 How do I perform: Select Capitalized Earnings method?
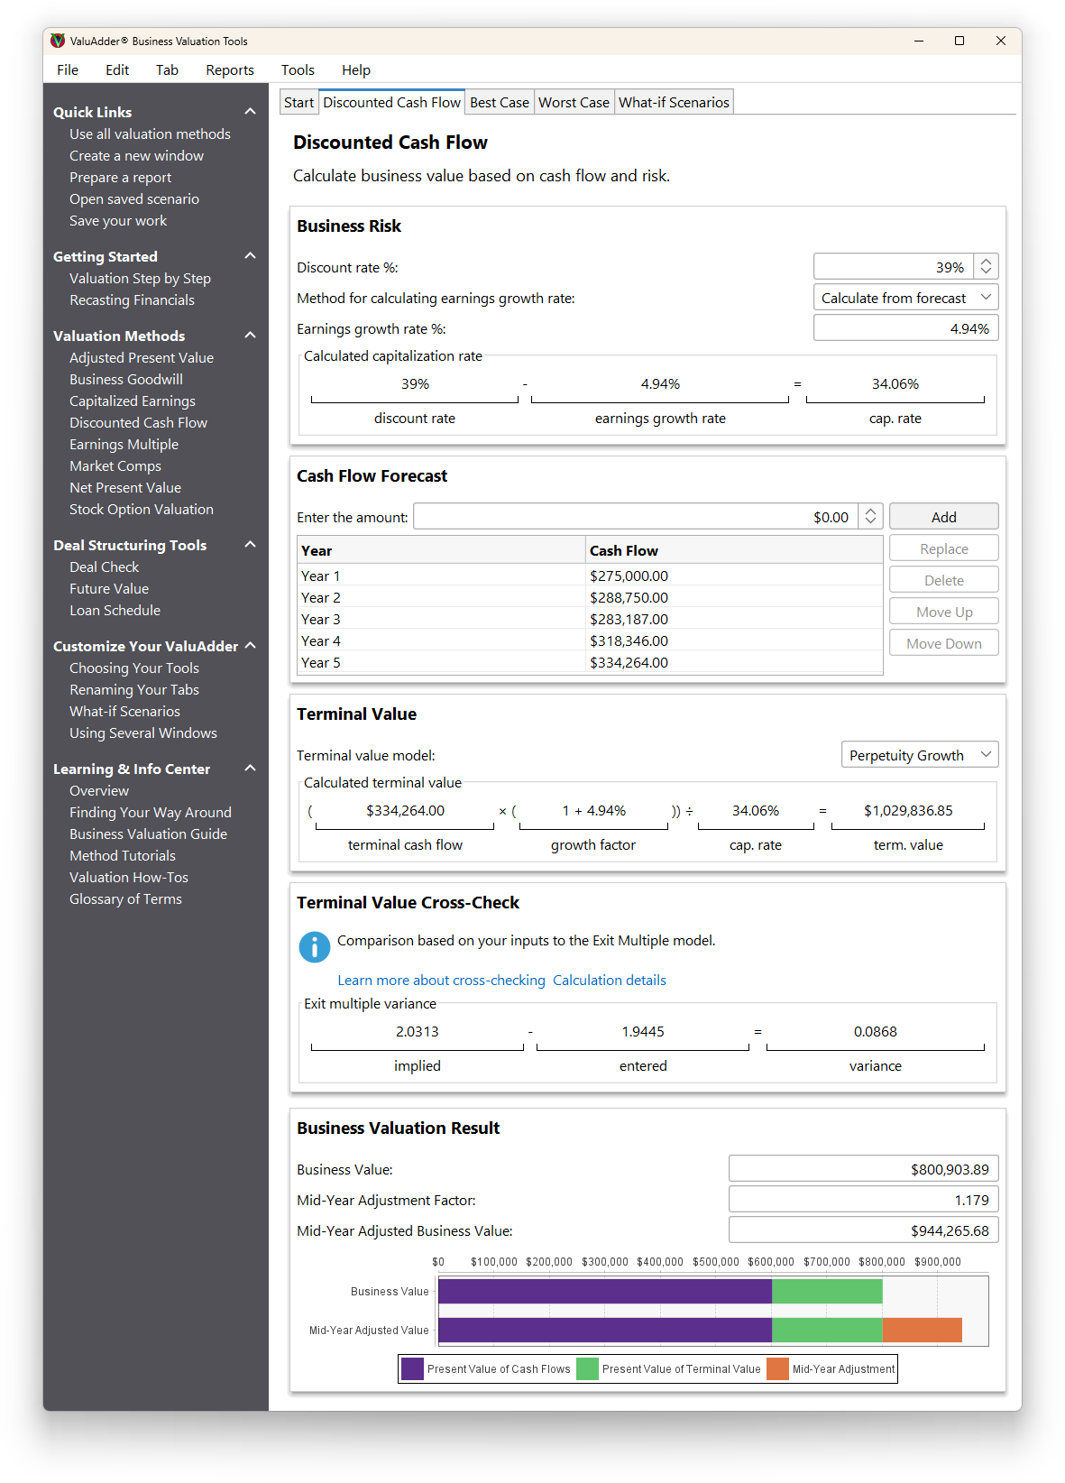(133, 401)
